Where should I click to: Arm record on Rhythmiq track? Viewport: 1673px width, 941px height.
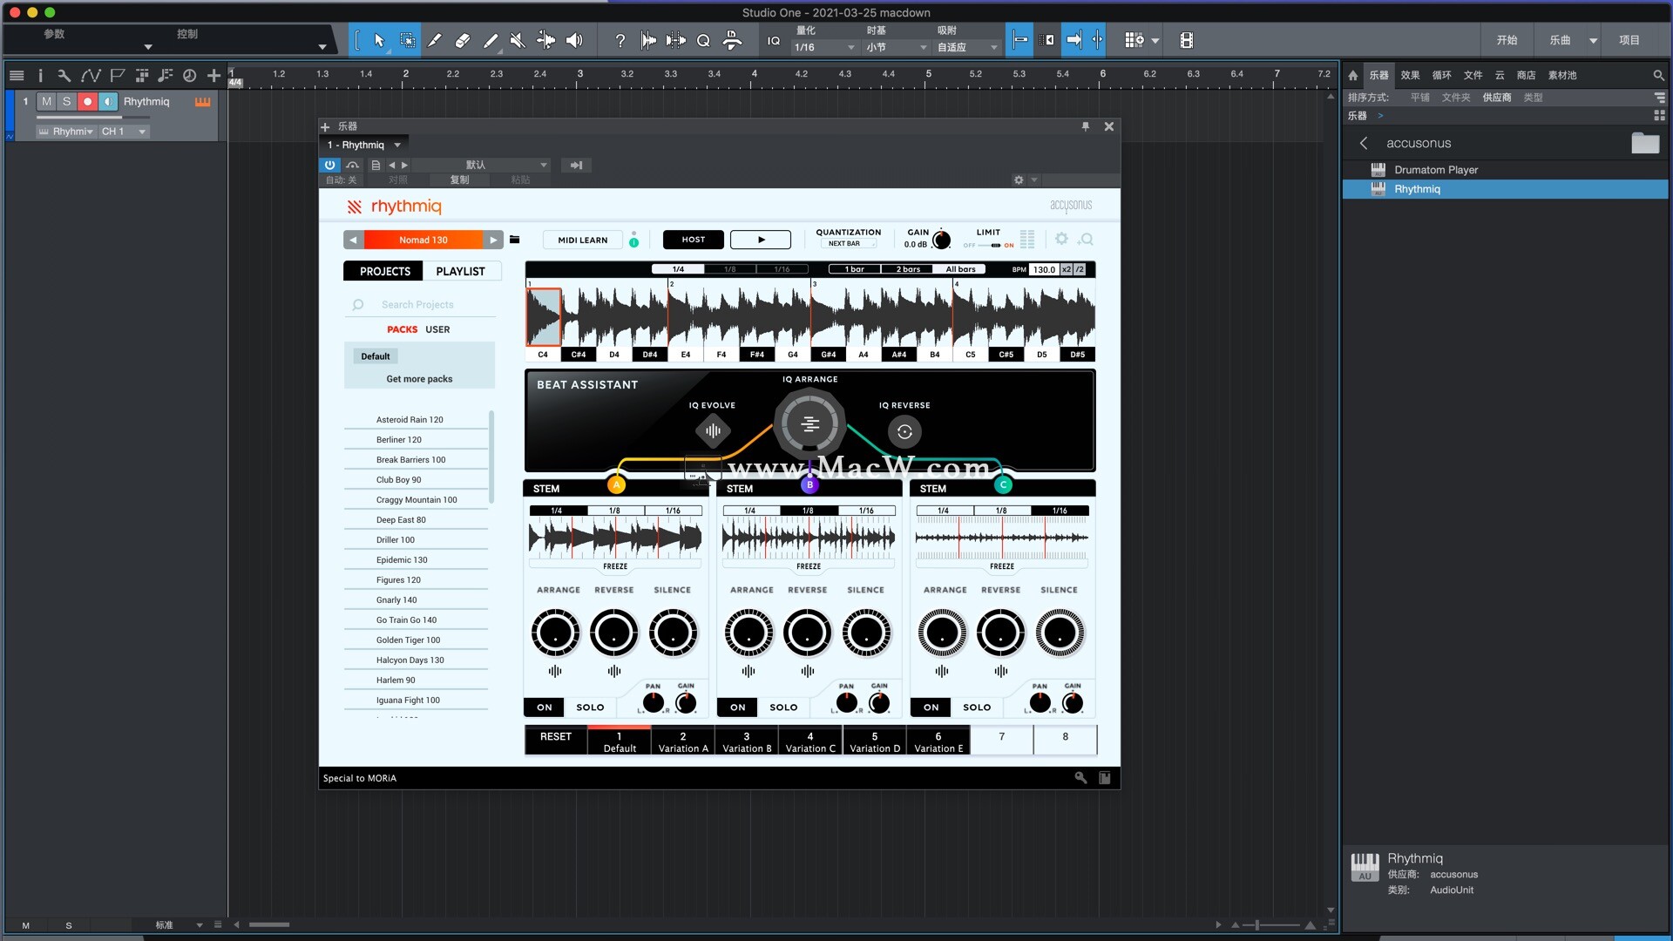87,102
